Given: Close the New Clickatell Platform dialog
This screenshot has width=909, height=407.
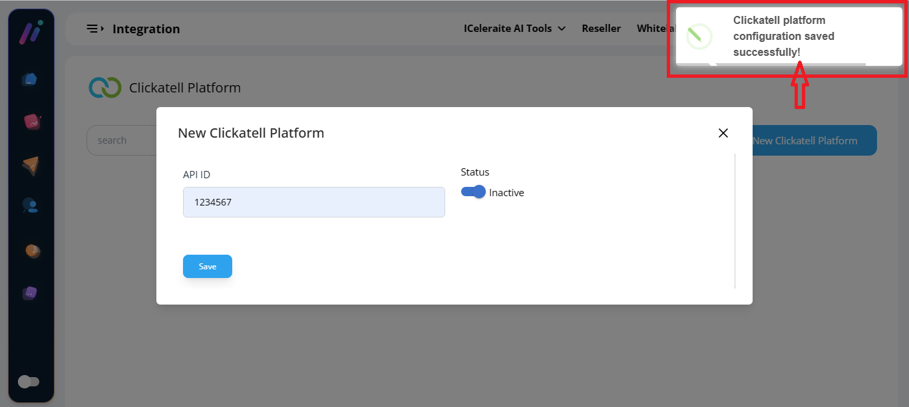Looking at the screenshot, I should point(723,133).
